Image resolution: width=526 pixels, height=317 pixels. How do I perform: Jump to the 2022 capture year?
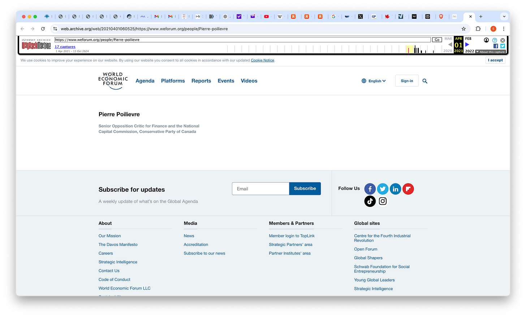coord(469,51)
